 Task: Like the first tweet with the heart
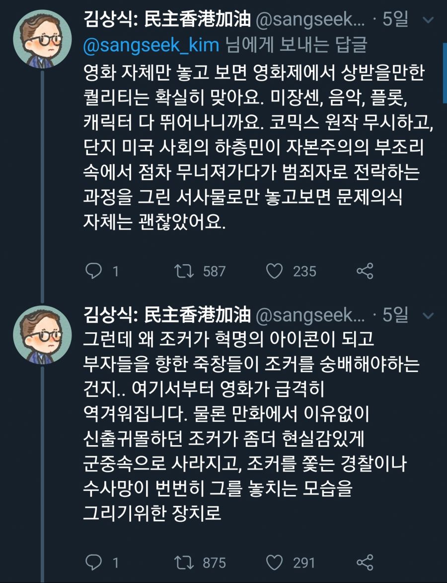coord(275,271)
